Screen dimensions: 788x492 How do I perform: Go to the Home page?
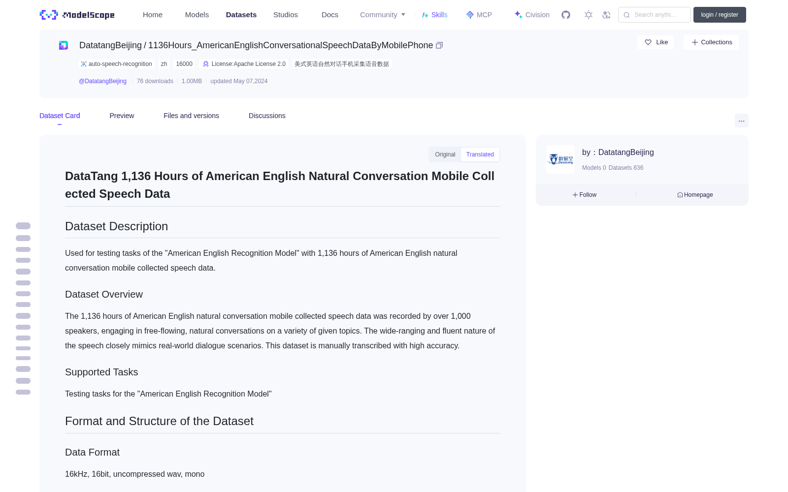click(153, 15)
